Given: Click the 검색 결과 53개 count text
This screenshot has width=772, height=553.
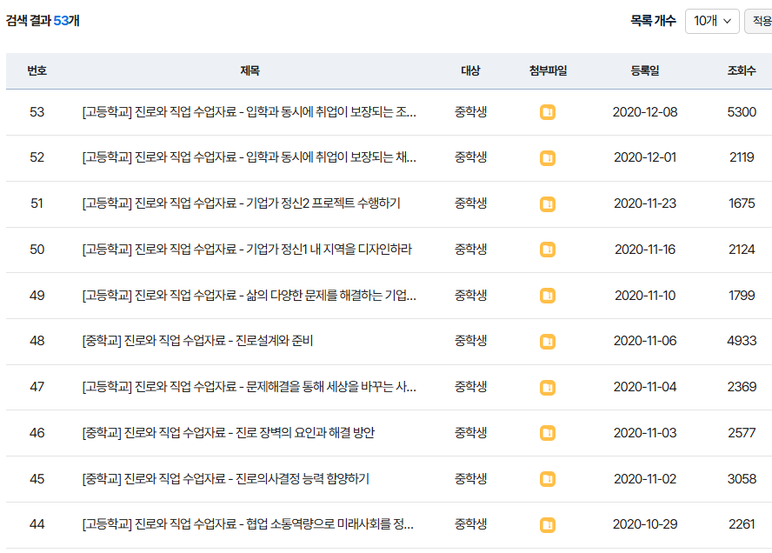Looking at the screenshot, I should 43,21.
